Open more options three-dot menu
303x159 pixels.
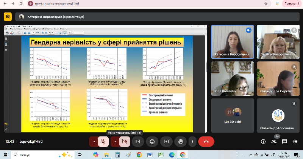coord(193,142)
